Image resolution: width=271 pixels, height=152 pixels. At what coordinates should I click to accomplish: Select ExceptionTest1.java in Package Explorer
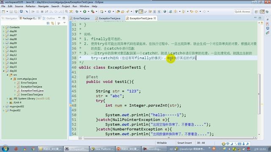coord(32,91)
